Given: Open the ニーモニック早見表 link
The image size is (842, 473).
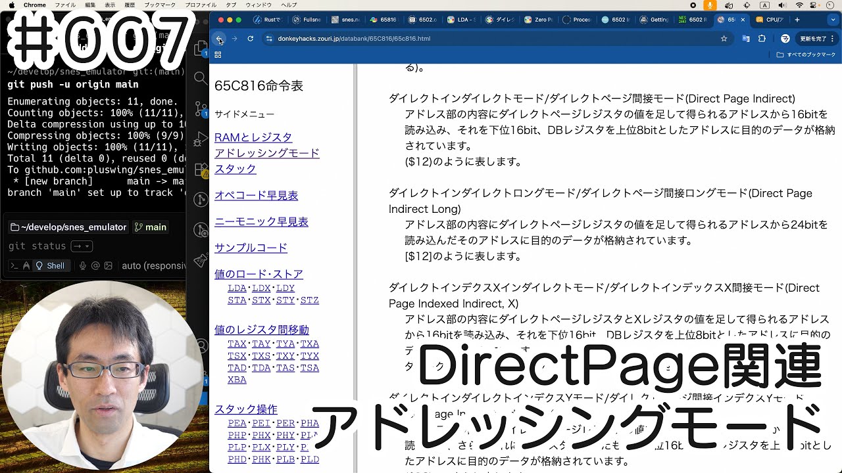Looking at the screenshot, I should click(261, 221).
